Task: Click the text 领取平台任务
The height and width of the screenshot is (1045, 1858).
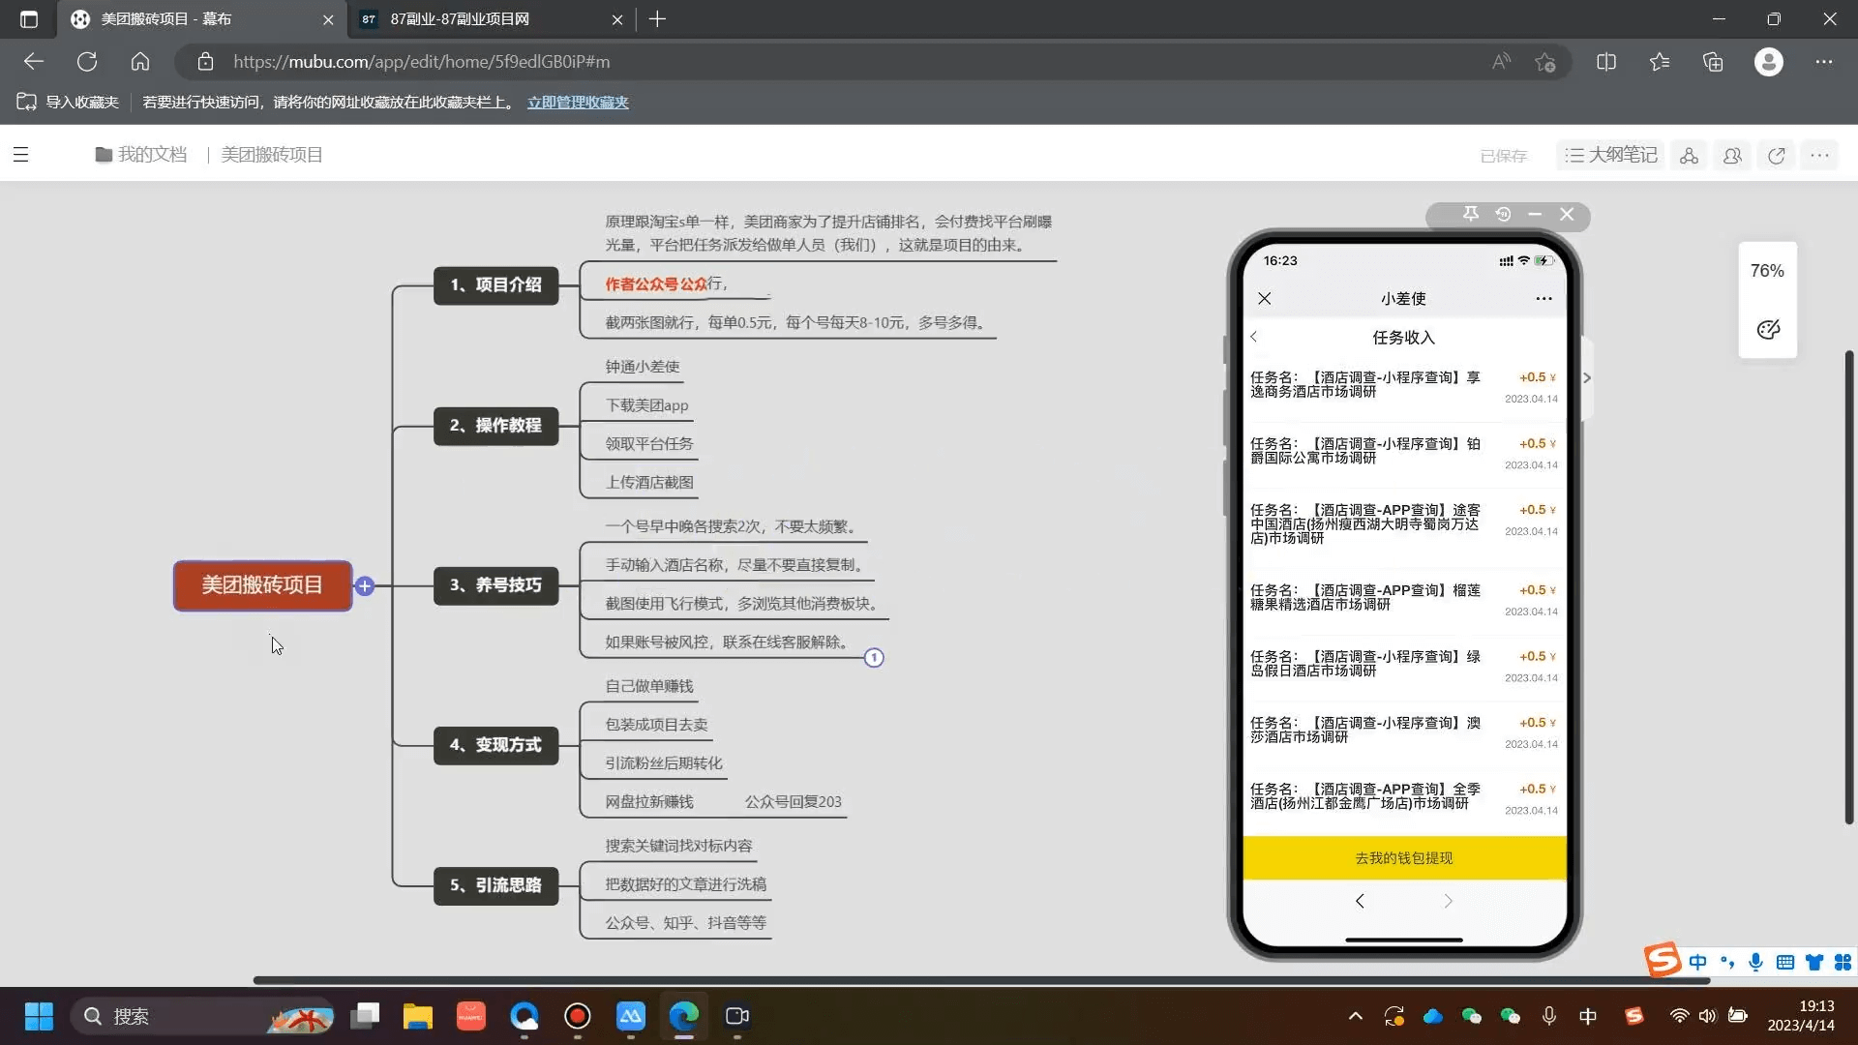Action: [649, 444]
